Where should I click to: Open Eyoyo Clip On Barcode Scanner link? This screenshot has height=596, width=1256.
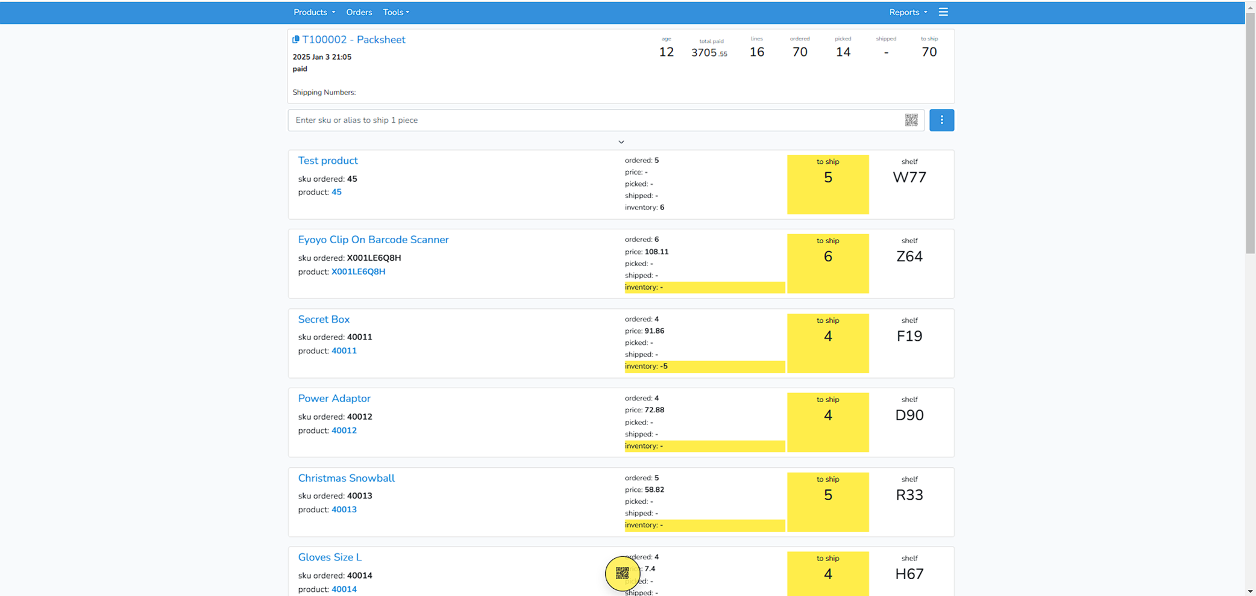tap(373, 240)
